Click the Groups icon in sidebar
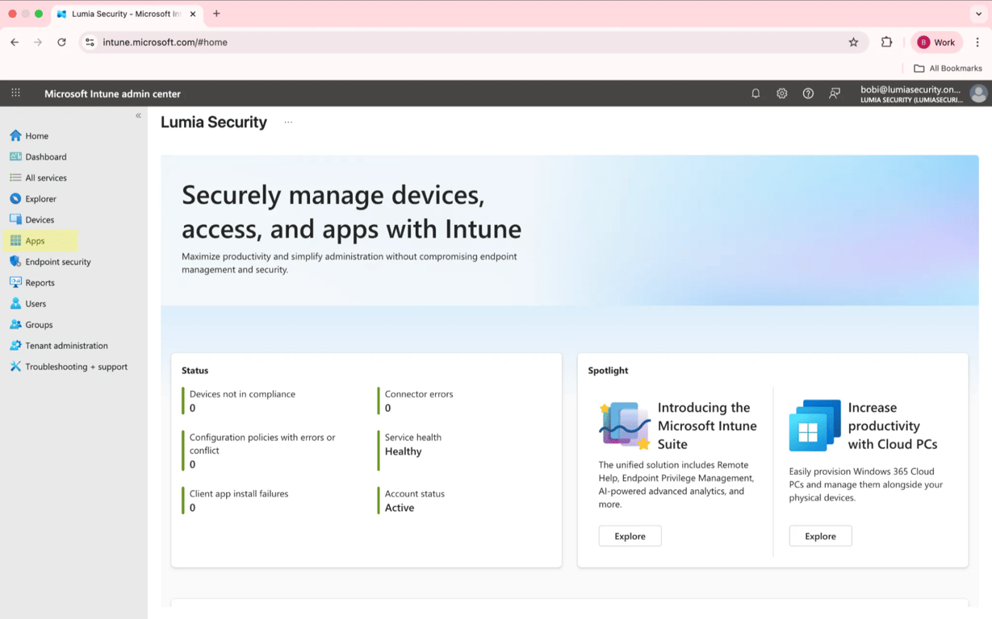Screen dimensions: 992x619 click(15, 324)
